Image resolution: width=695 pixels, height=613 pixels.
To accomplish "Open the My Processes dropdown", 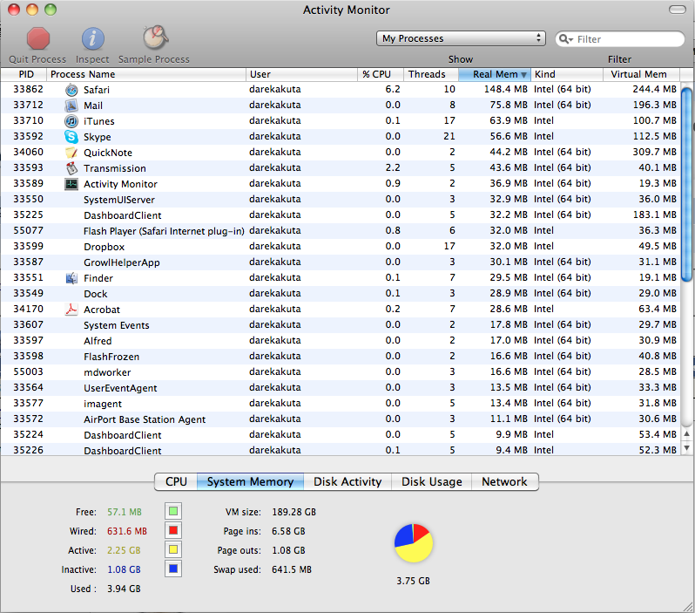I will 461,38.
